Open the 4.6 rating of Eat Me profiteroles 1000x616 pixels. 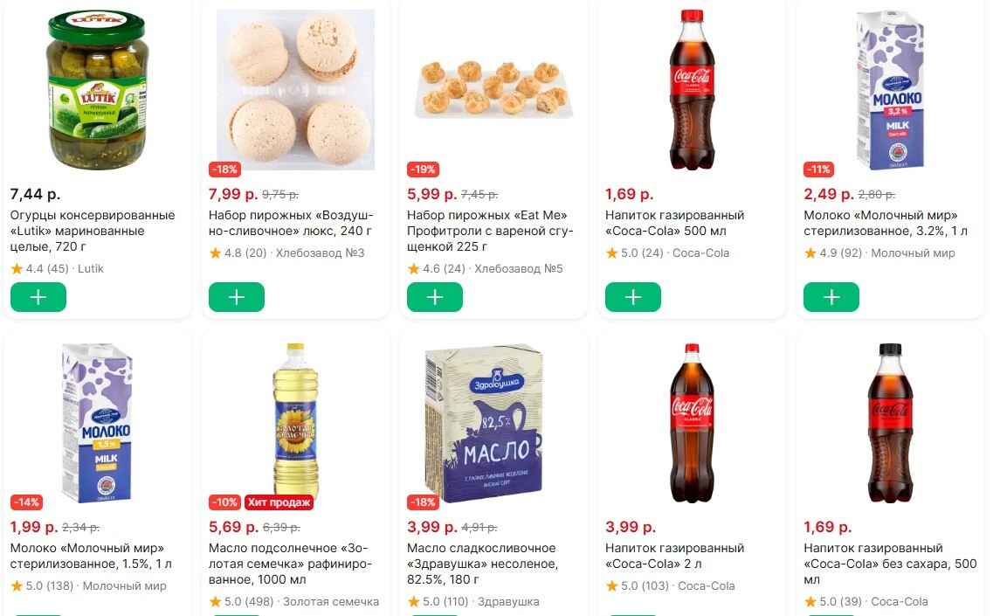tap(436, 269)
